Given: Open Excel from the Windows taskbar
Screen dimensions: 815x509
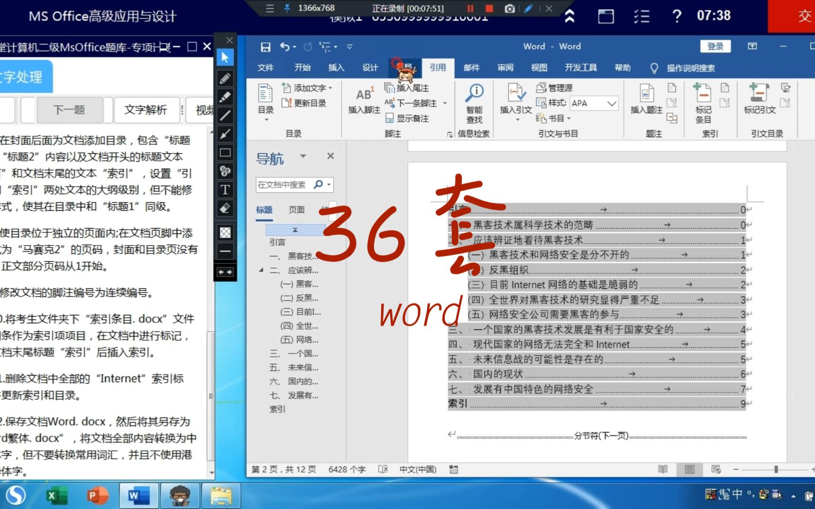Looking at the screenshot, I should tap(57, 496).
